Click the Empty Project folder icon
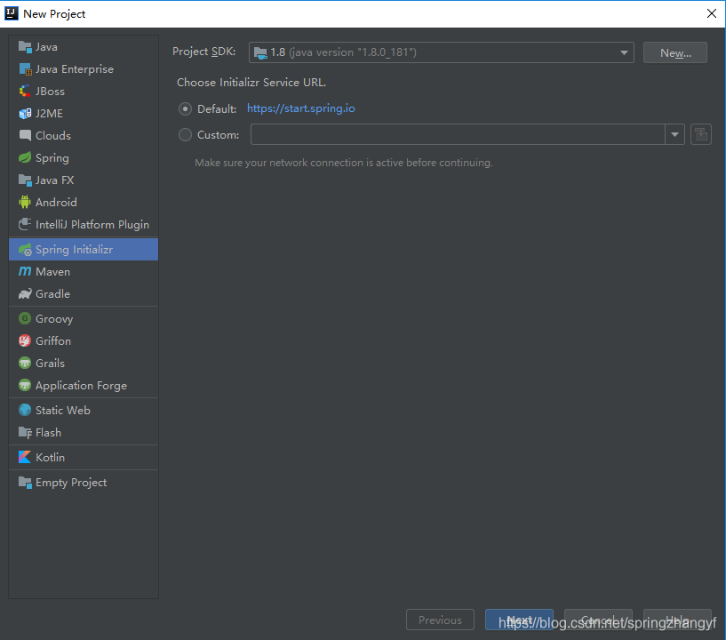This screenshot has width=726, height=640. coord(25,483)
